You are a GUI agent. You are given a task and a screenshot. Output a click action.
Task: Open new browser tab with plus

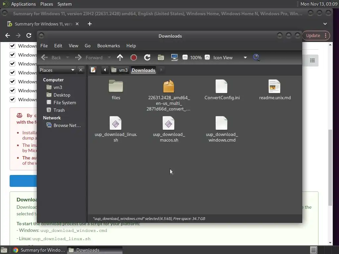point(90,24)
